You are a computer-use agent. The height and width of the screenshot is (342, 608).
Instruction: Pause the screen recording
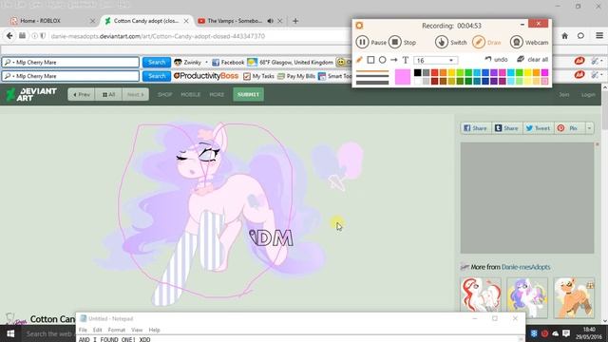click(x=370, y=42)
